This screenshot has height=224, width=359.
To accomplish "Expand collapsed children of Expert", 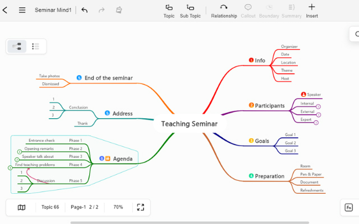I will point(316,123).
